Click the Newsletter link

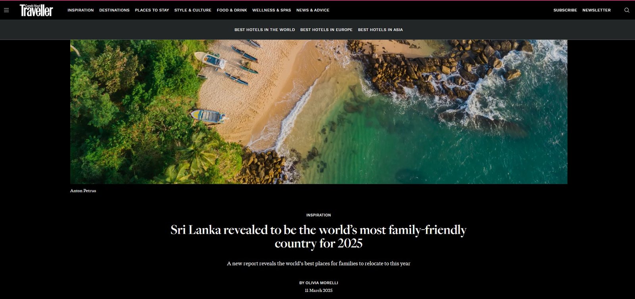[x=597, y=10]
